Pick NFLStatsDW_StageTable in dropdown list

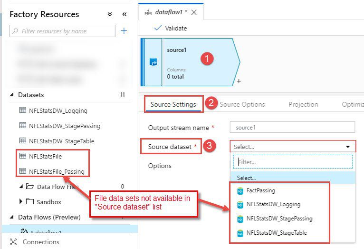pos(277,233)
